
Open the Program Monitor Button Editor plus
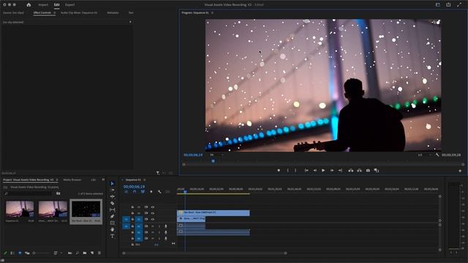point(460,171)
